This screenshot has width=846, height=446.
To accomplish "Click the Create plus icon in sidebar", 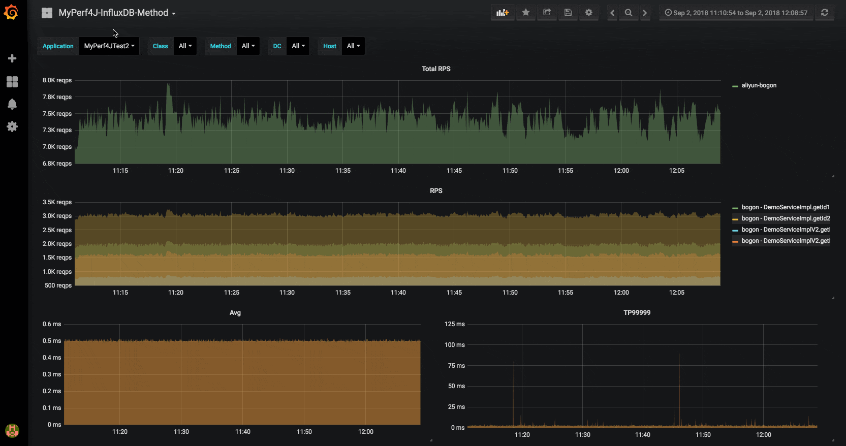I will coord(12,58).
